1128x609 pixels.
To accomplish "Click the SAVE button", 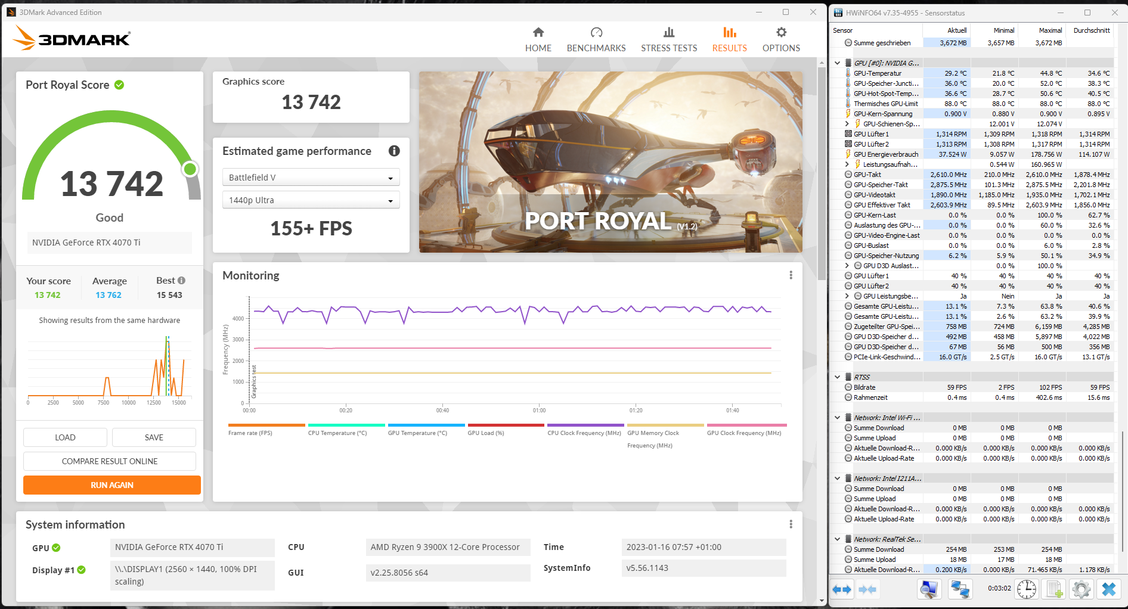I will (x=154, y=437).
